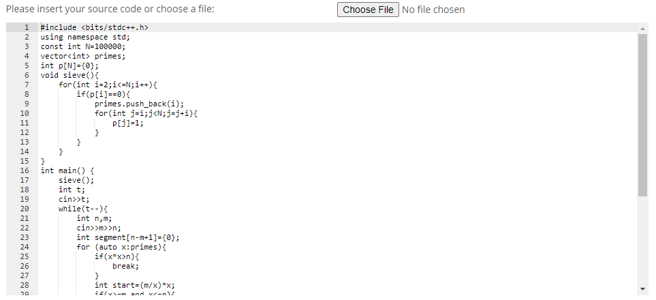Click the 'for (auto x:primes){' line

coord(121,247)
